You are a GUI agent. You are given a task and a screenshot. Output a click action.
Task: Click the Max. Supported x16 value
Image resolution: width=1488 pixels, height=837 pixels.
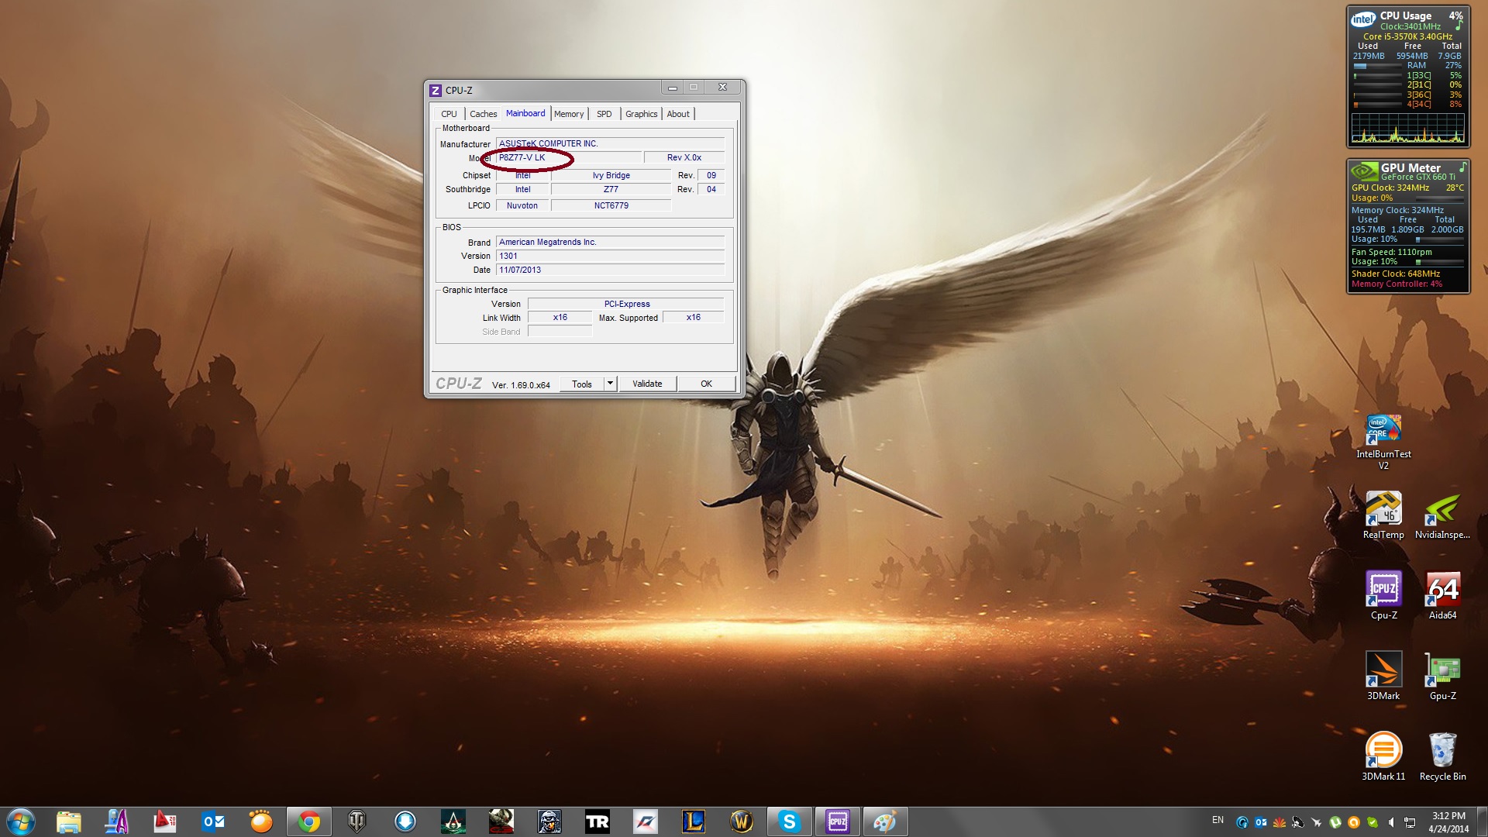[693, 317]
